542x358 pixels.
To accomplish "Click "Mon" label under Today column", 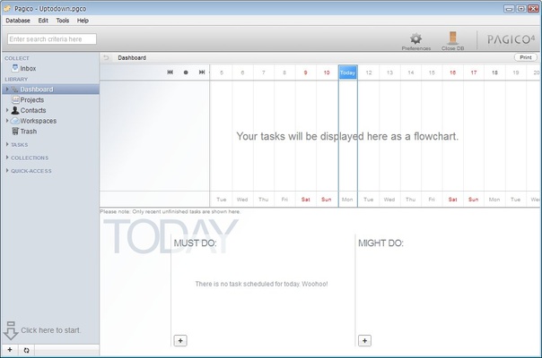I will [347, 200].
